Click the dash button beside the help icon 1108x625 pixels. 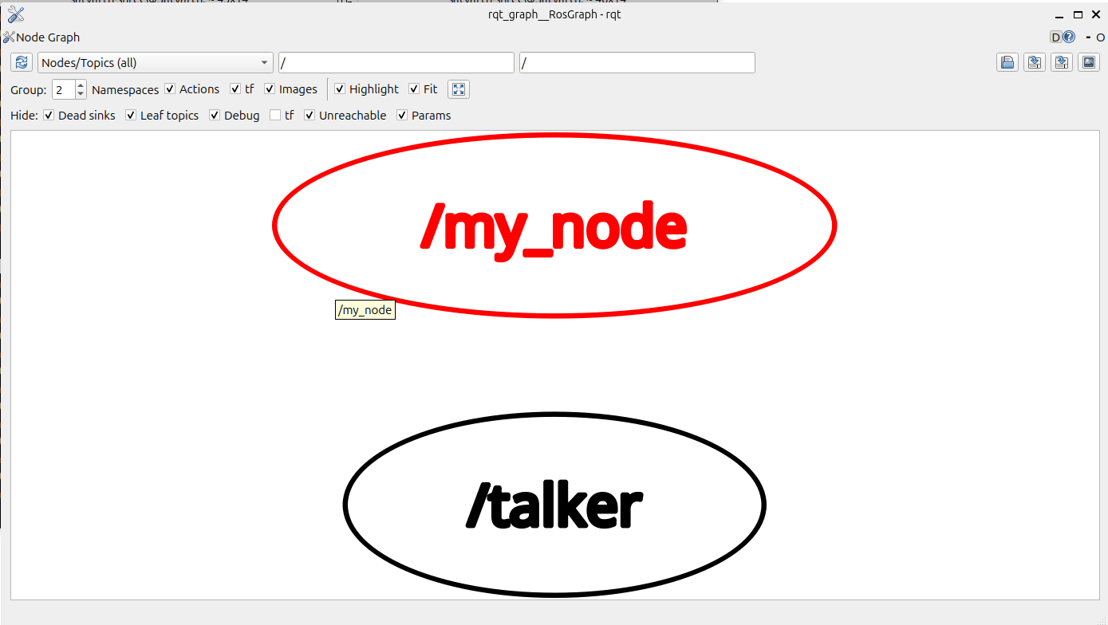pos(1088,37)
